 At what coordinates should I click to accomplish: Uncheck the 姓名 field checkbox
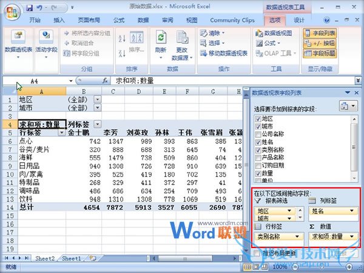point(258,142)
